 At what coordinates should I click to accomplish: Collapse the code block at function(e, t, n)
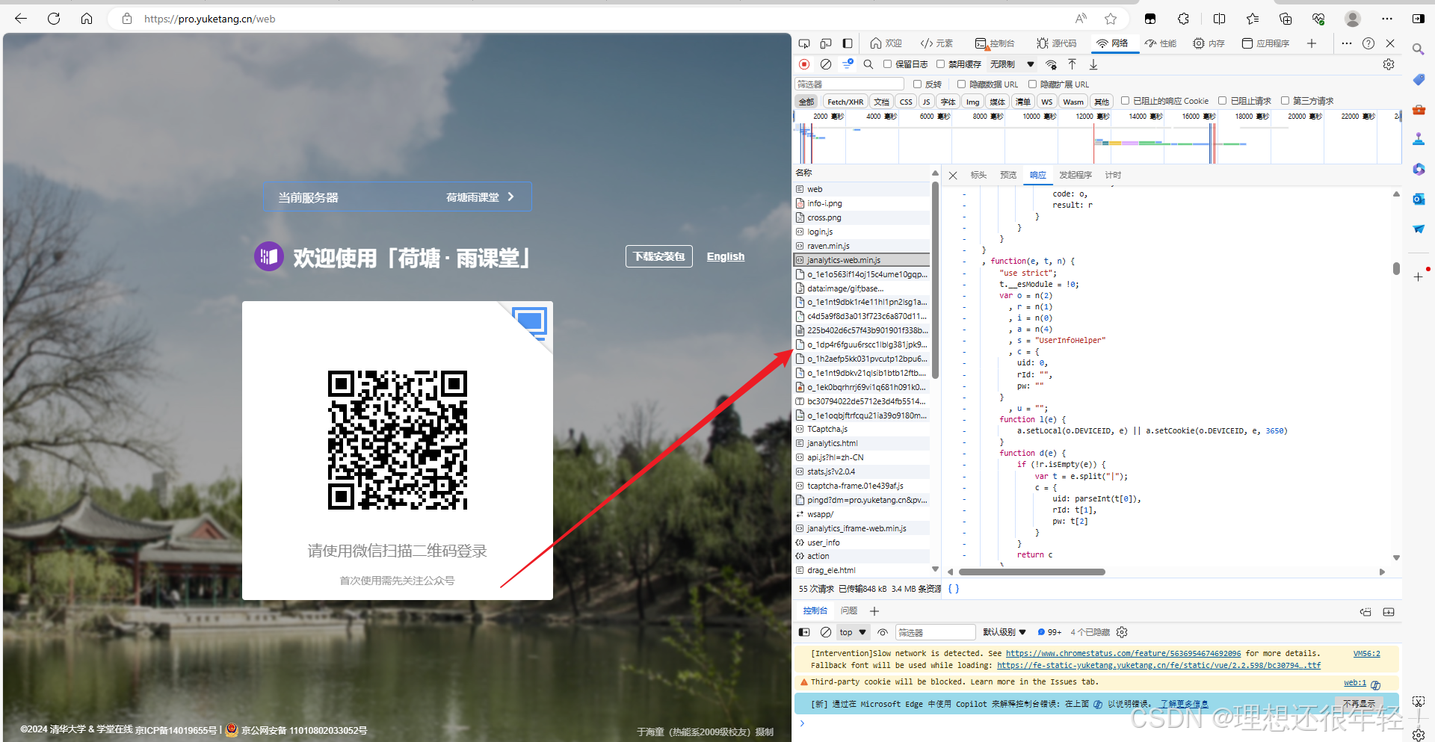(965, 262)
